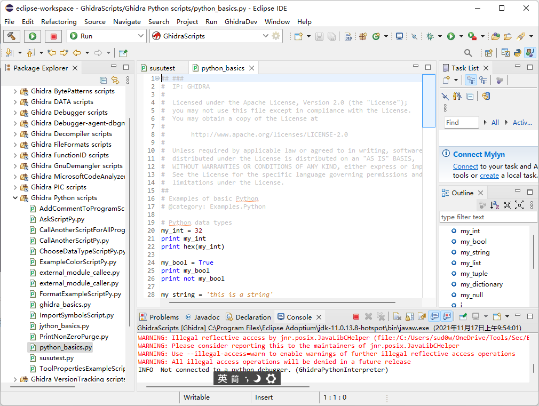Open the Search magnifier icon in the toolbar
539x406 pixels.
(x=468, y=53)
